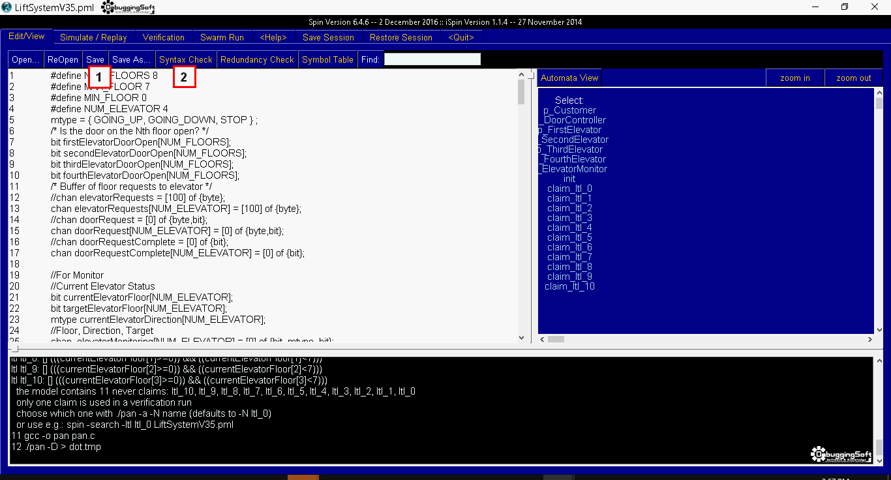This screenshot has width=891, height=480.
Task: Click the DebuggingSoft logo next to the filename
Action: coord(127,7)
